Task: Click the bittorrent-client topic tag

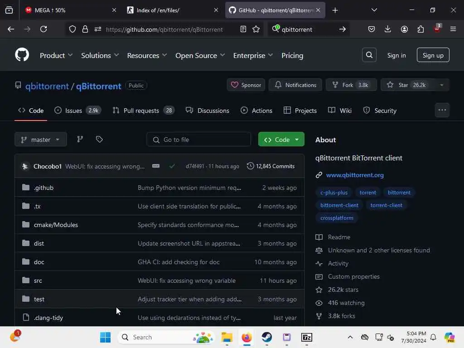Action: [x=339, y=205]
